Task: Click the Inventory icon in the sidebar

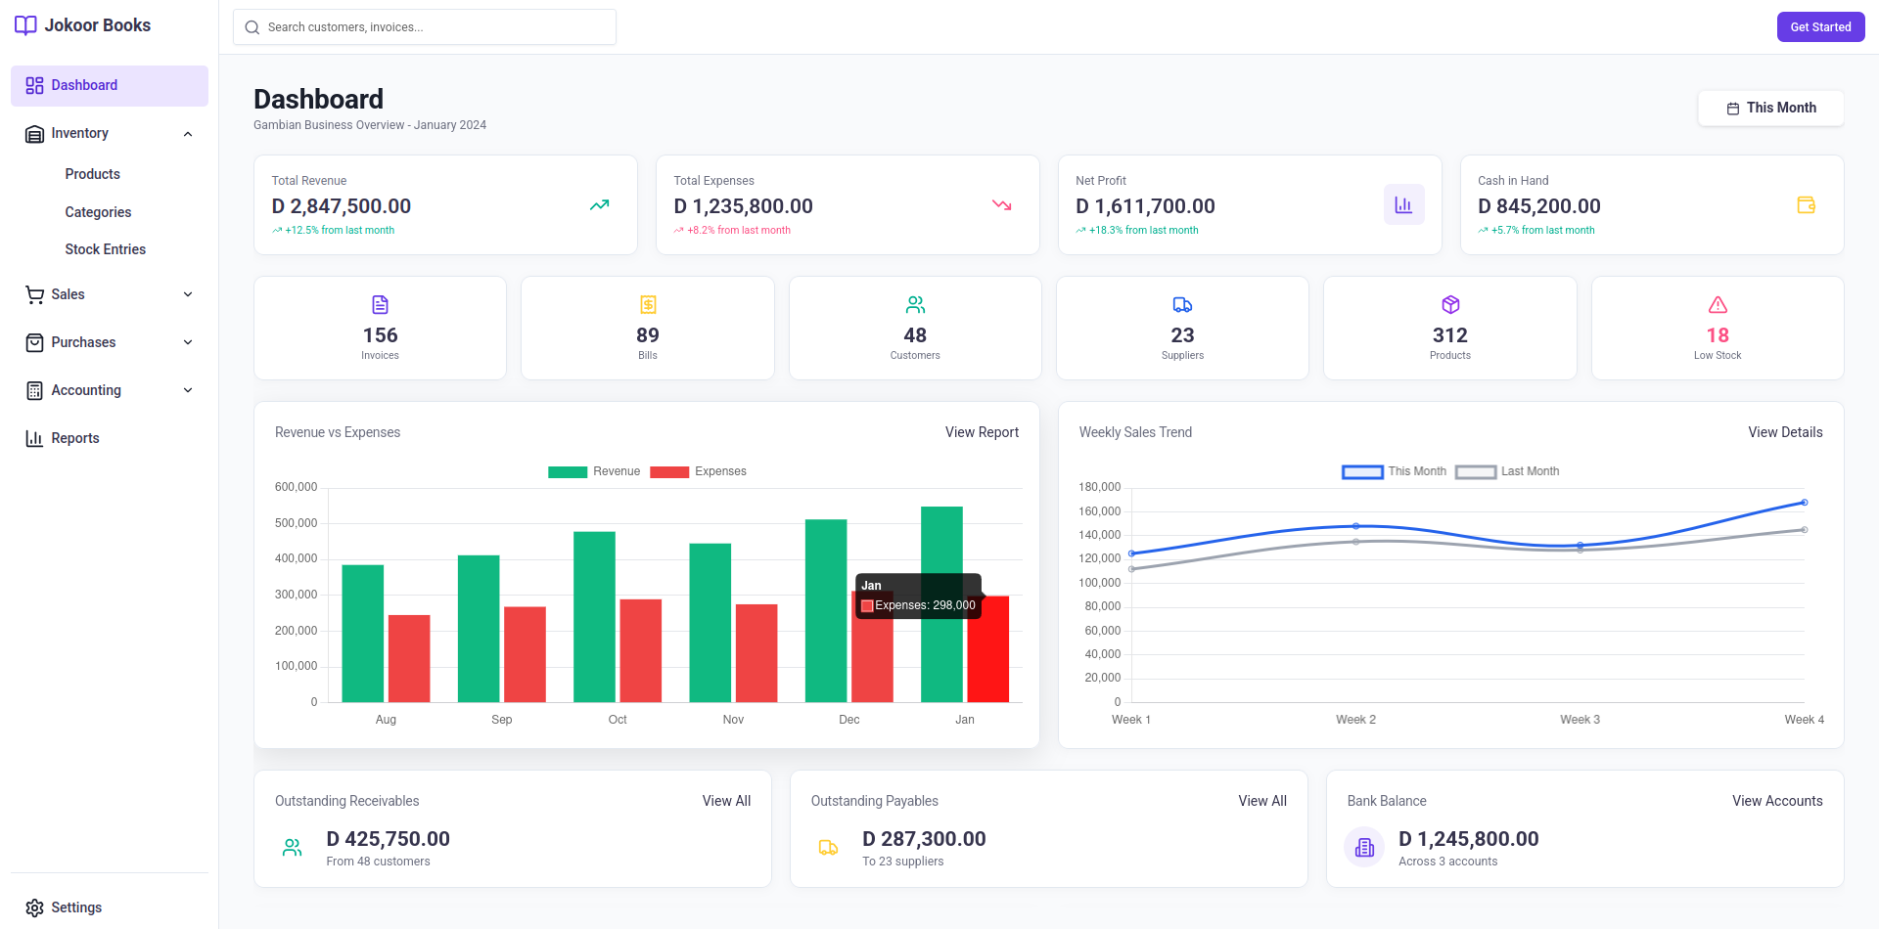Action: click(x=34, y=133)
